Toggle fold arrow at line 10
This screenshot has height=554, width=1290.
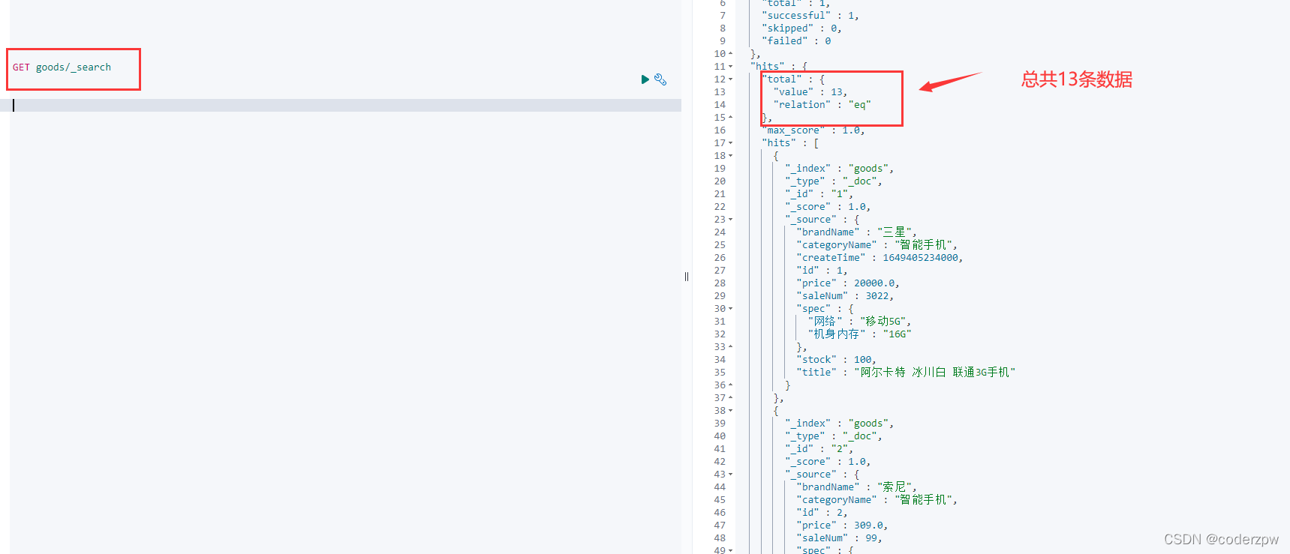tap(731, 54)
